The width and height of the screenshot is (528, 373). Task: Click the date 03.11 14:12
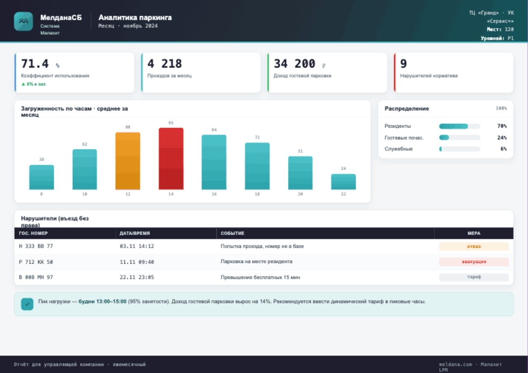(x=137, y=246)
